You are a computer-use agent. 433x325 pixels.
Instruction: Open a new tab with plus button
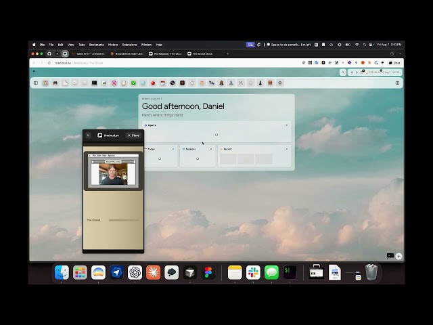[x=227, y=53]
